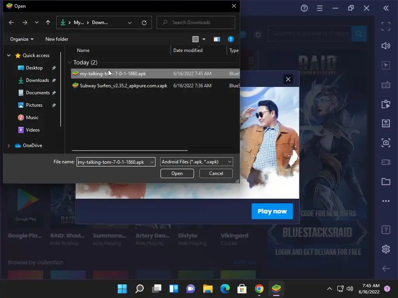The width and height of the screenshot is (398, 298).
Task: Click BlueStacks sidebar help box icon
Action: 386,230
